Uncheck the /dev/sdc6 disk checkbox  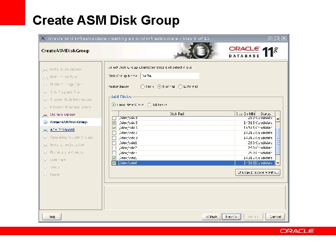click(x=114, y=128)
